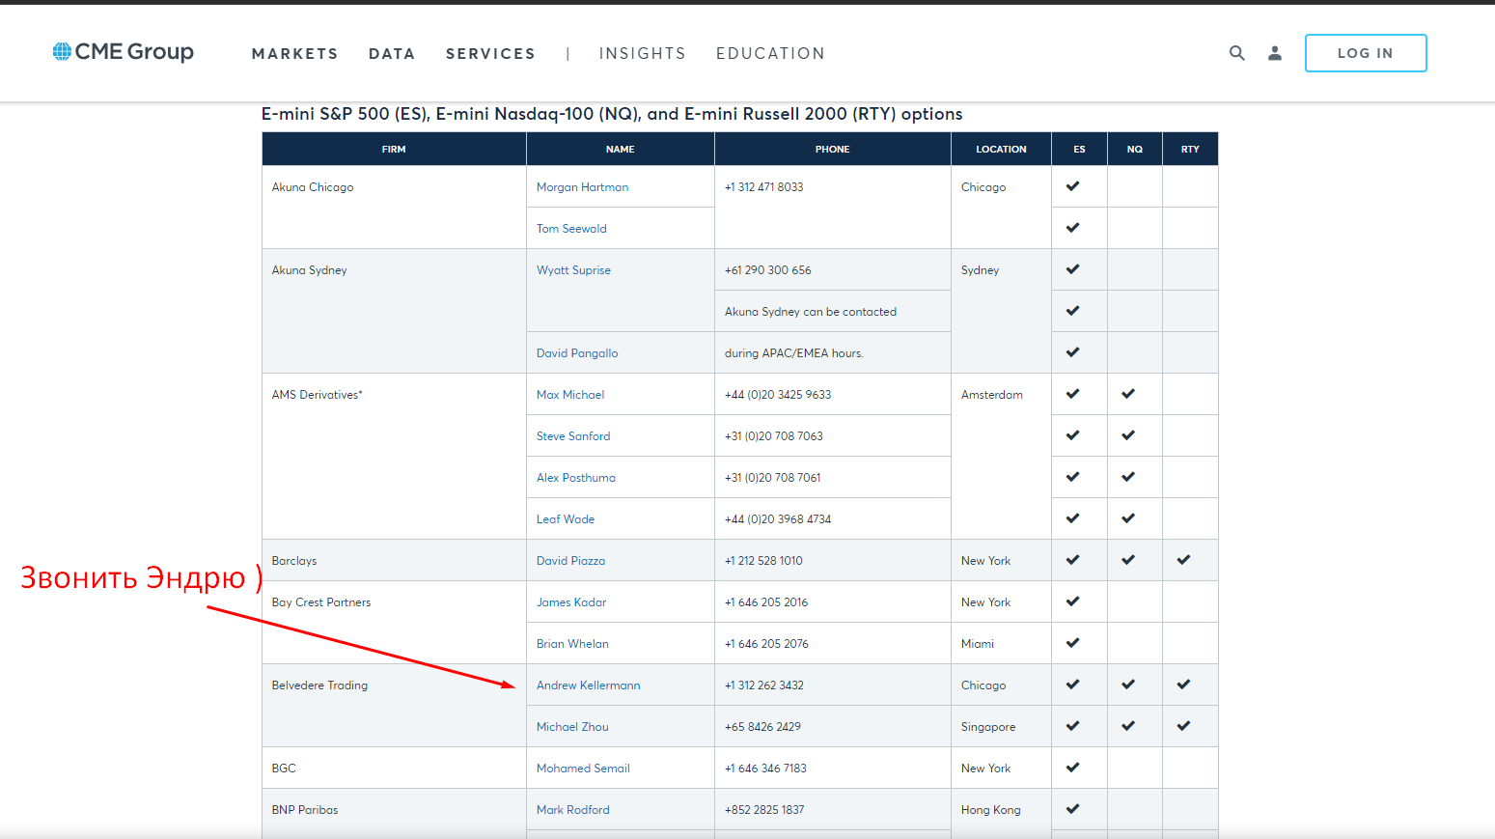Click the CME Group logo
Image resolution: width=1495 pixels, height=839 pixels.
123,52
